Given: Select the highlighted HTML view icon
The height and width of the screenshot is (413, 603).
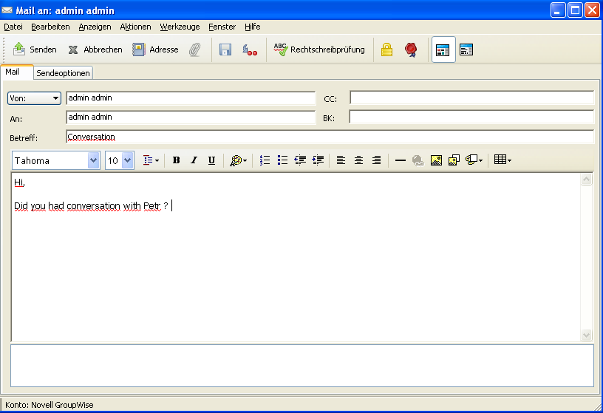Looking at the screenshot, I should pyautogui.click(x=443, y=50).
